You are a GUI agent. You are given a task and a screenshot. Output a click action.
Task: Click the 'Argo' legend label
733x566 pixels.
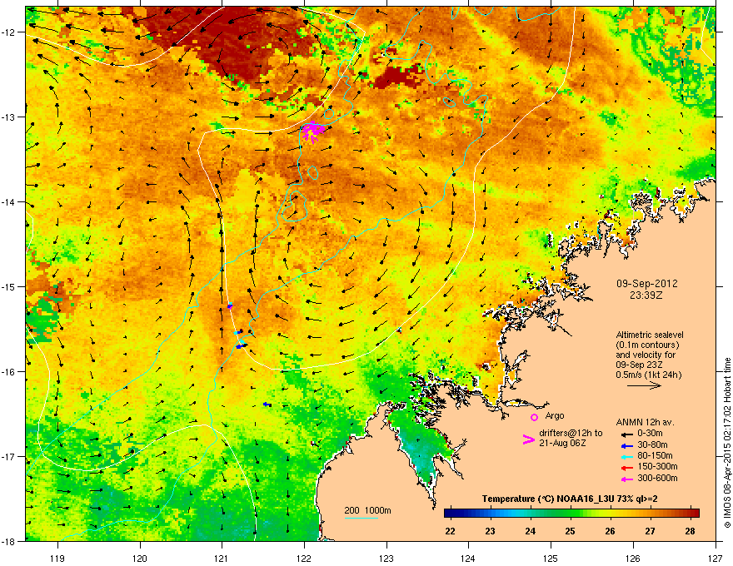pyautogui.click(x=555, y=415)
